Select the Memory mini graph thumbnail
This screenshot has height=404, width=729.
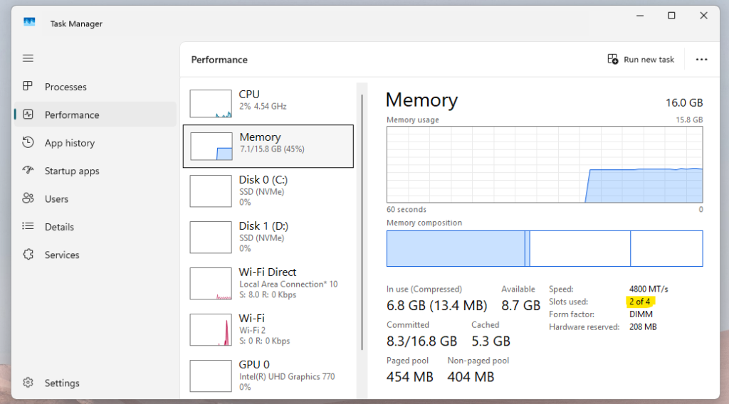tap(211, 147)
